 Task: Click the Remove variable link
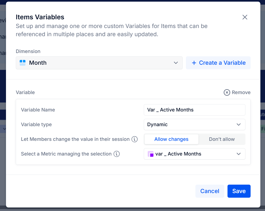pos(237,92)
